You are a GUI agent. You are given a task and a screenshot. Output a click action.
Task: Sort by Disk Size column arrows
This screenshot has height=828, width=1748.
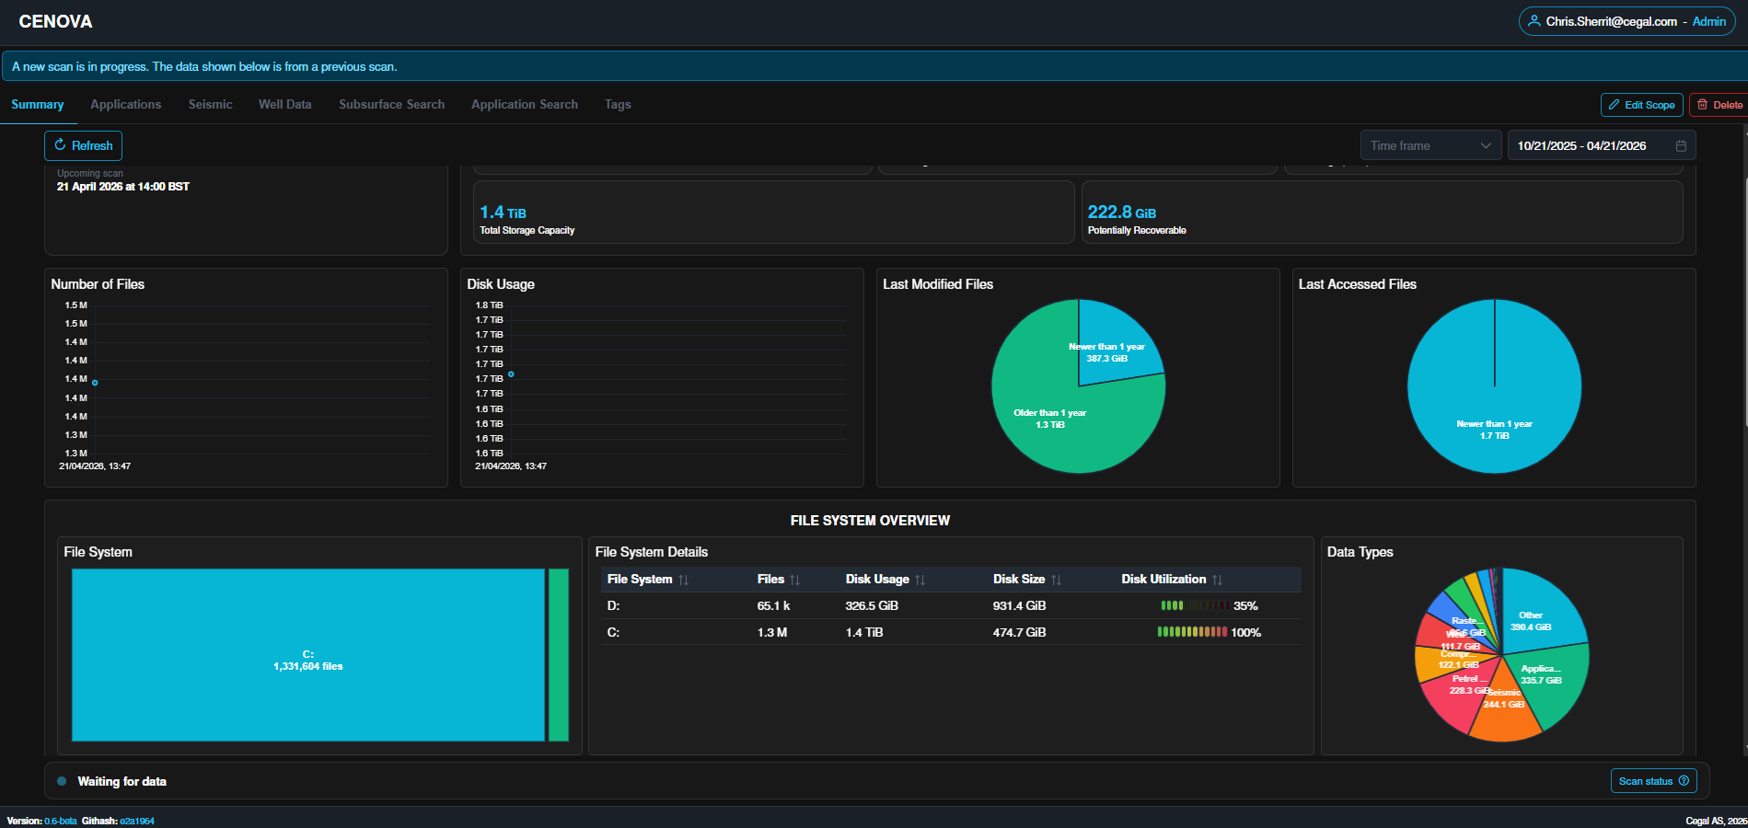tap(1056, 580)
